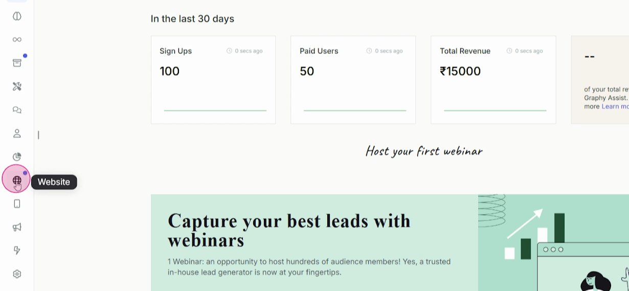Viewport: 629px width, 291px height.
Task: Click the infinity loop sidebar icon
Action: [17, 39]
